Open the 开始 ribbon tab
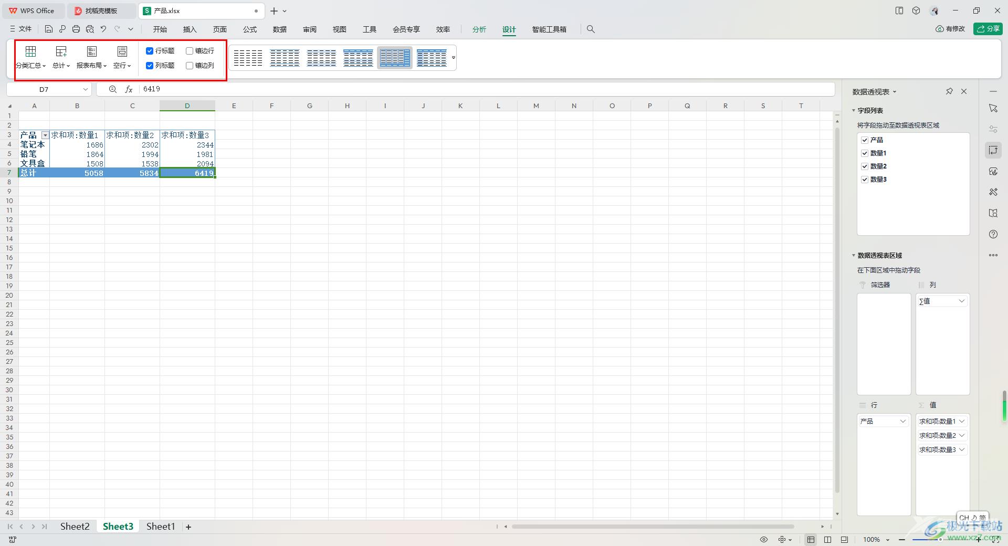The width and height of the screenshot is (1008, 546). click(x=160, y=29)
